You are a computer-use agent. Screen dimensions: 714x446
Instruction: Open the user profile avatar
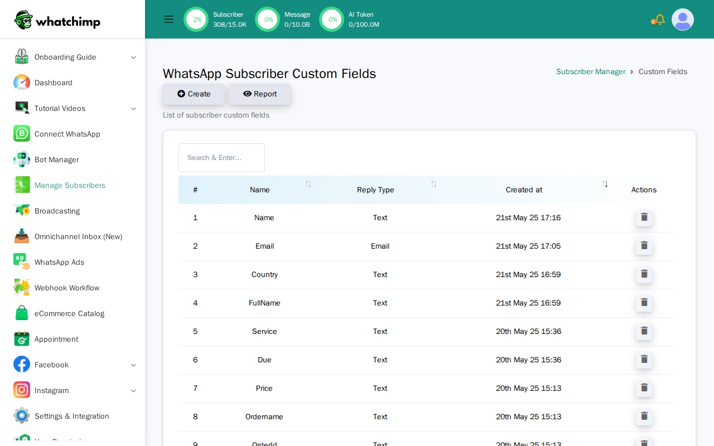[x=683, y=20]
